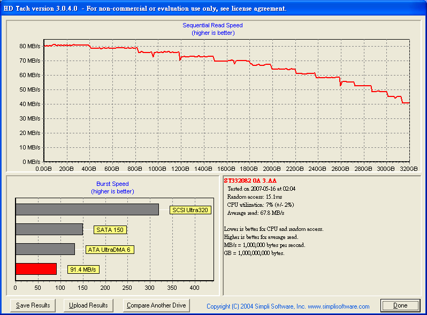Close the benchmark with Done

[400, 305]
